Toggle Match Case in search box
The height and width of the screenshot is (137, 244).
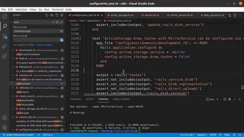[53, 22]
